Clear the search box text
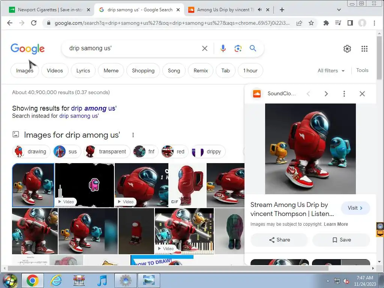The height and width of the screenshot is (288, 384). click(205, 48)
